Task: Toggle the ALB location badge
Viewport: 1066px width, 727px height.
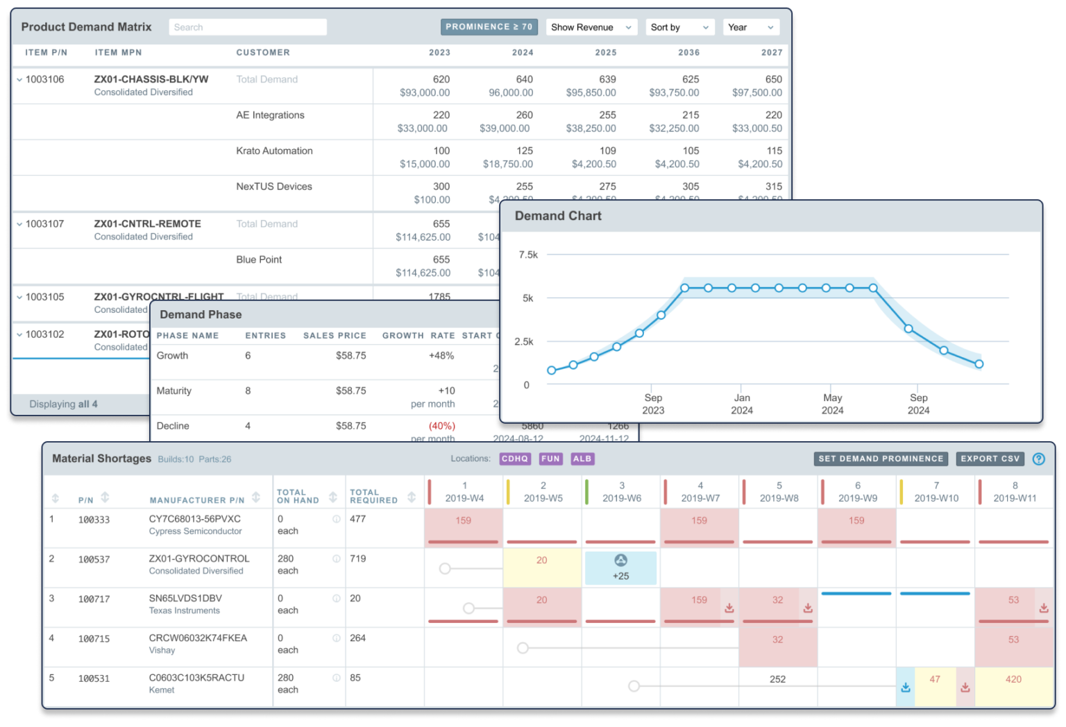Action: point(582,459)
